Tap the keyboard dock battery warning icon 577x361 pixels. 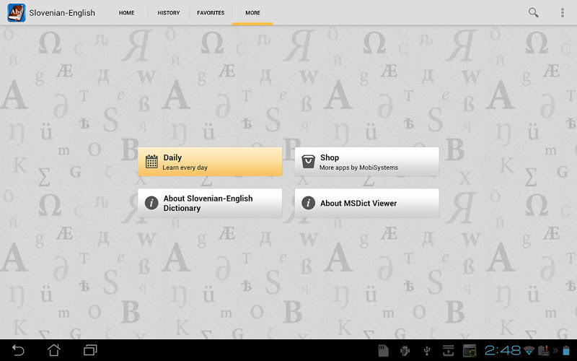544,350
